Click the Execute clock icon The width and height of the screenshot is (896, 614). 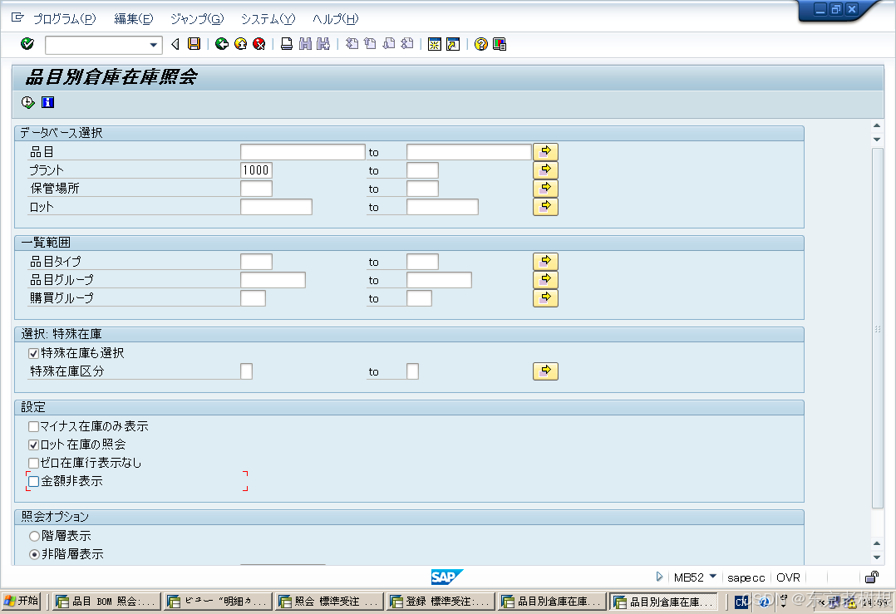pos(28,102)
